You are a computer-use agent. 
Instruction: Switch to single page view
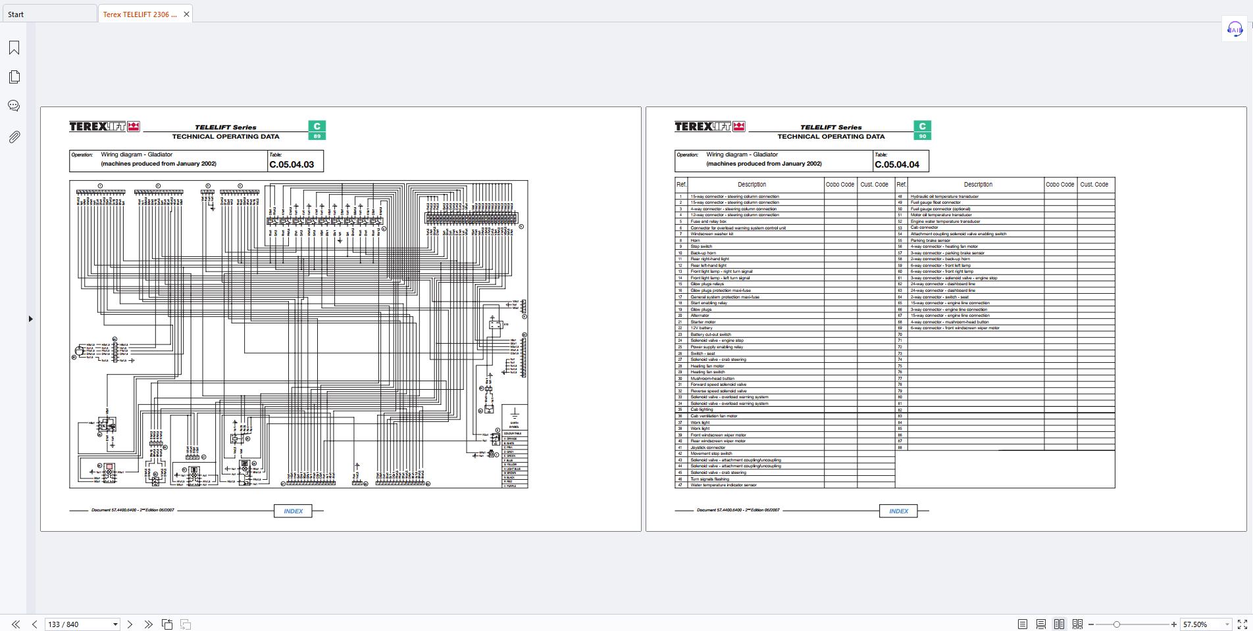pyautogui.click(x=1022, y=624)
